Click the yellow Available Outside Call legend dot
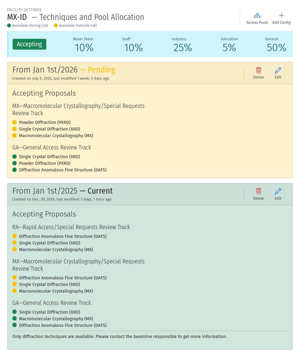Image resolution: width=300 pixels, height=356 pixels. click(x=56, y=26)
